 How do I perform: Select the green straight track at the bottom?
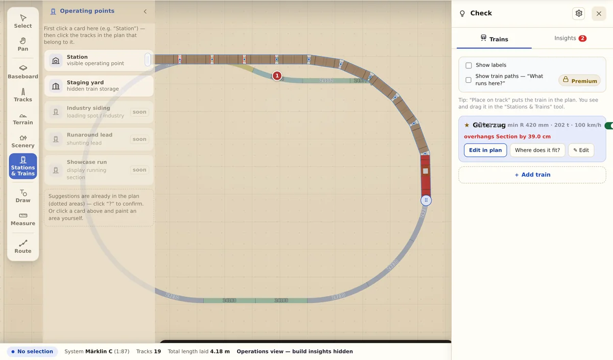pos(255,300)
